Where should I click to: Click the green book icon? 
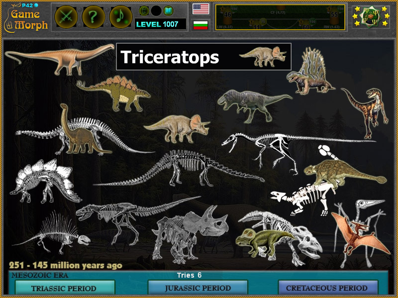[x=168, y=10]
